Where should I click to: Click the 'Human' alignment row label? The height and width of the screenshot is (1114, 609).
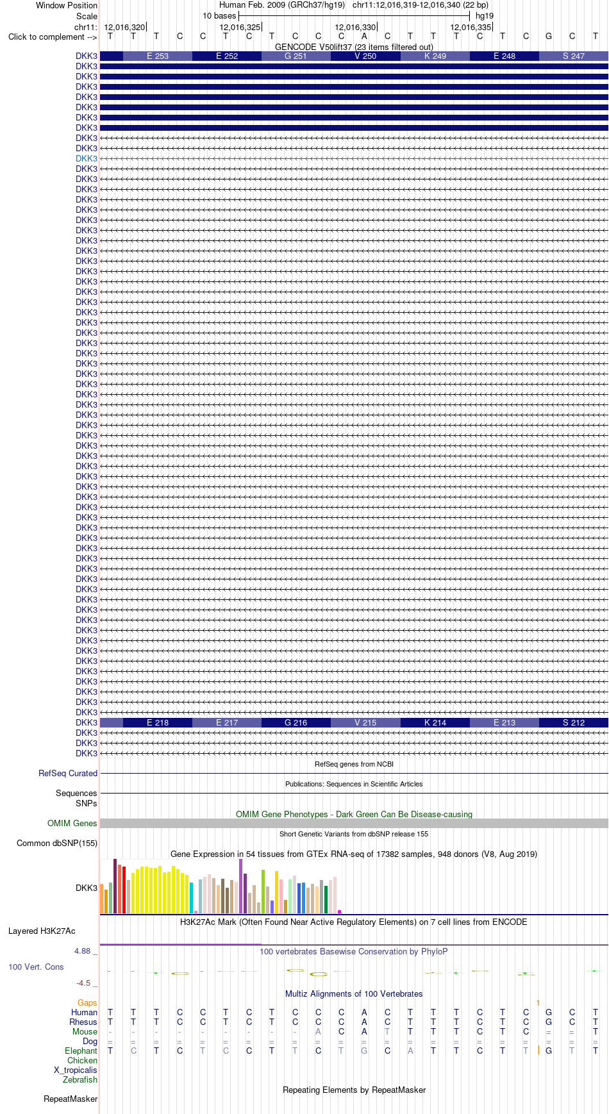point(84,1012)
